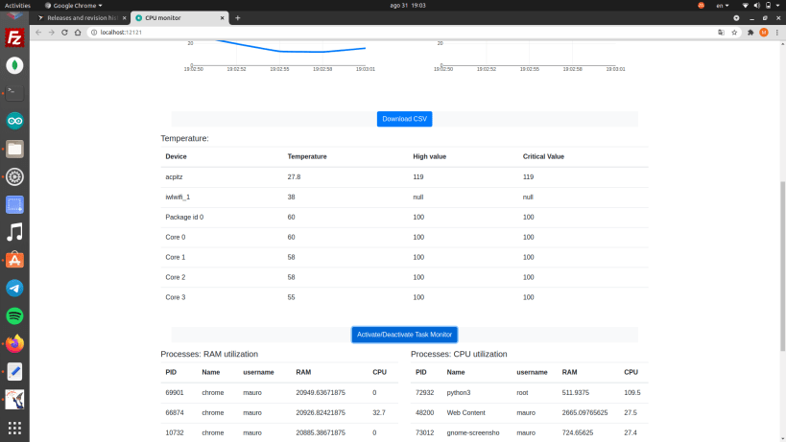Open a new browser tab

pos(238,17)
